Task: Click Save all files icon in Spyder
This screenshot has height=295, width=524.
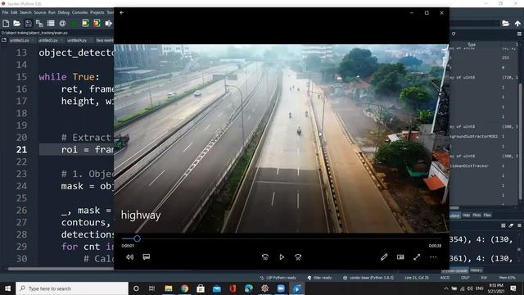Action: pos(39,24)
